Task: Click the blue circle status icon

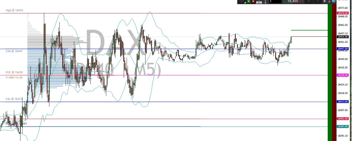Action: click(334, 1)
